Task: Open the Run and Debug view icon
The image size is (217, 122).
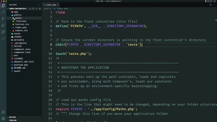Action: [x=3, y=25]
